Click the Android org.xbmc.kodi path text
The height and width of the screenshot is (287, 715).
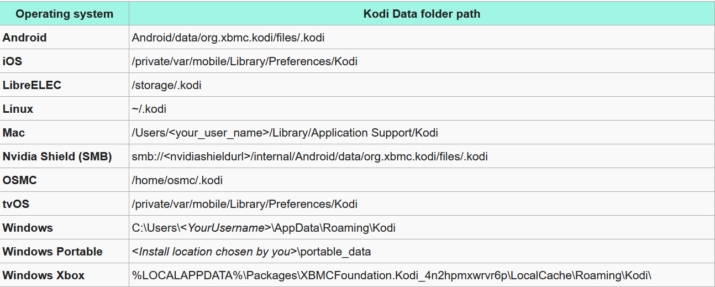[x=228, y=38]
